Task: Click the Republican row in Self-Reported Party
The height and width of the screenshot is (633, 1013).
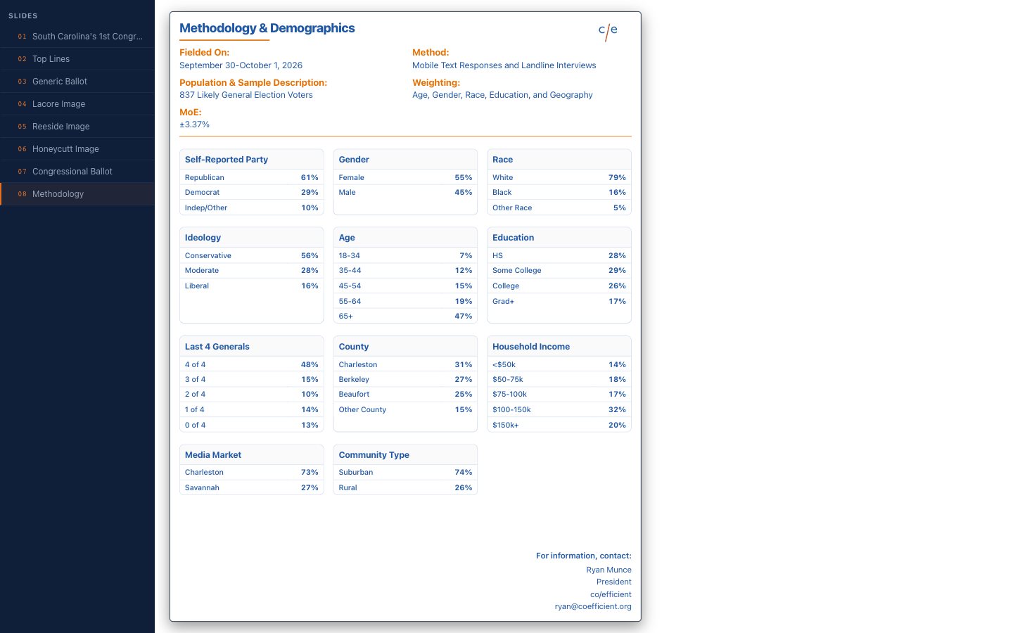Action: point(252,177)
